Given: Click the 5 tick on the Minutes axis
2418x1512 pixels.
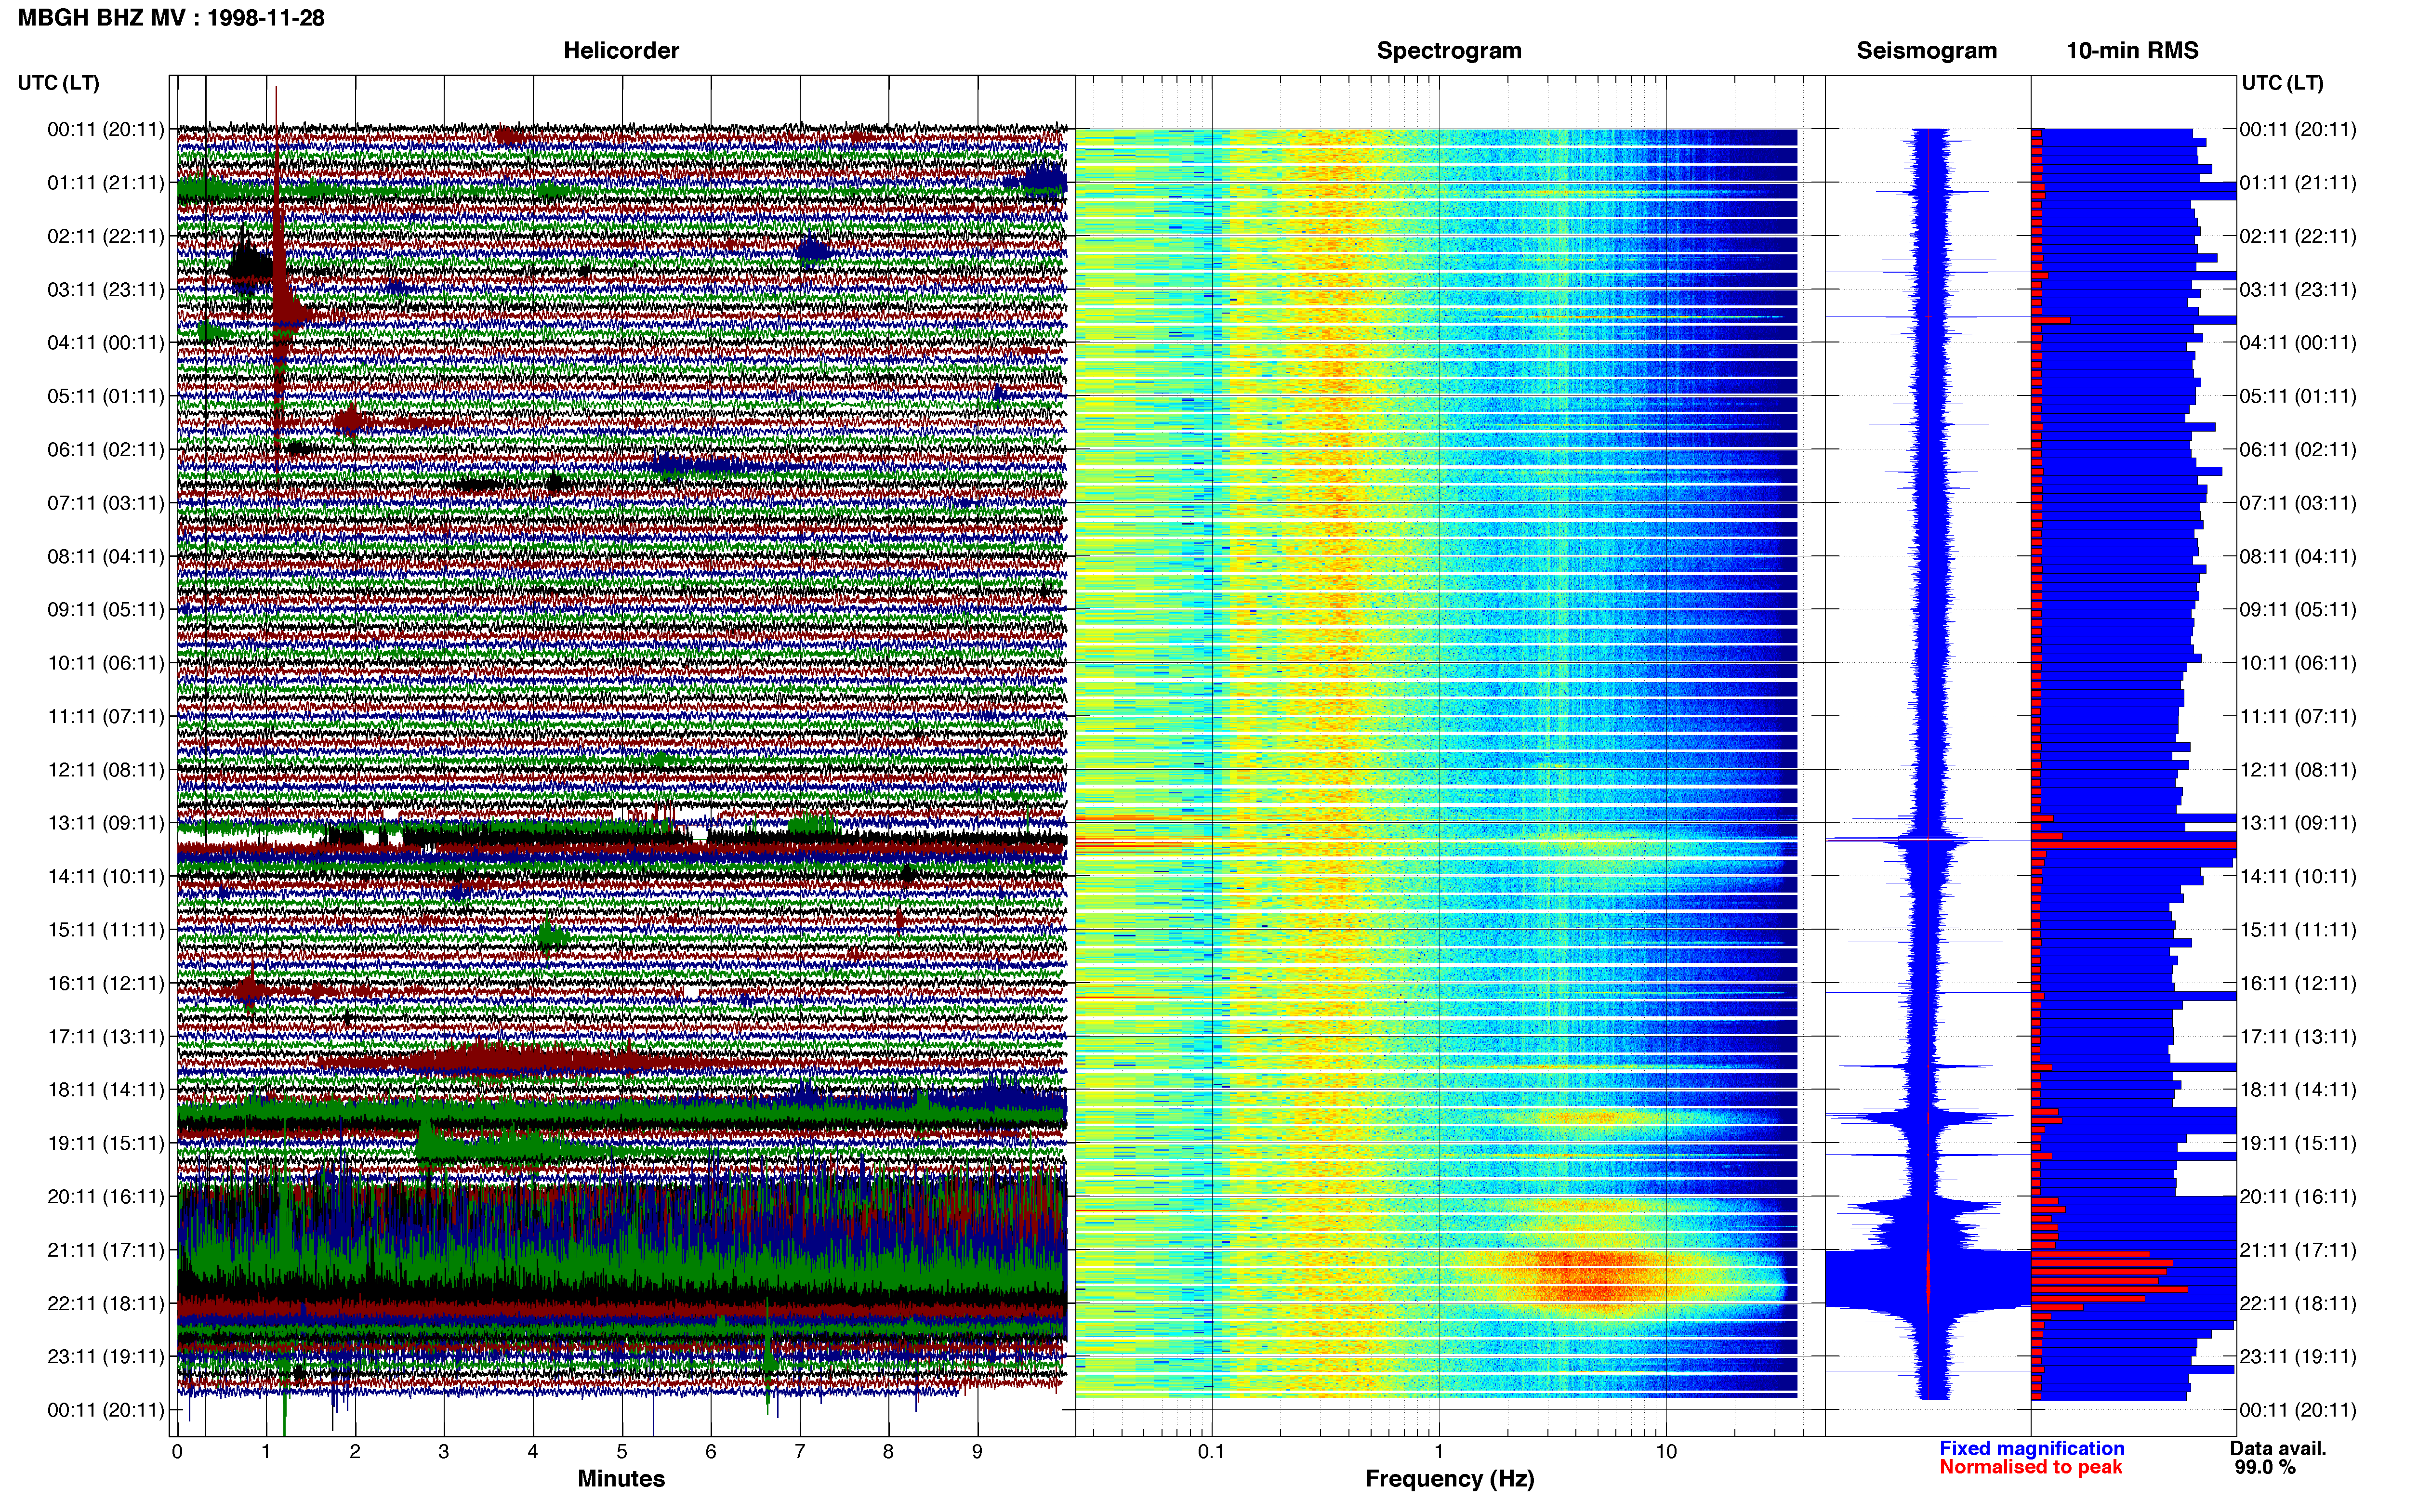Looking at the screenshot, I should pos(622,1451).
